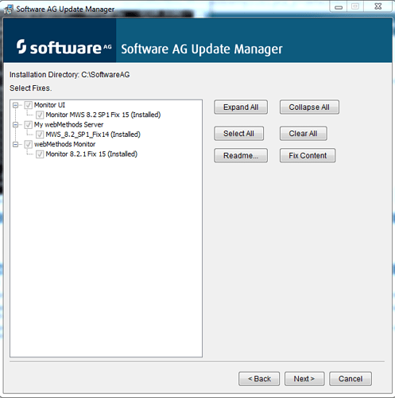395x398 pixels.
Task: Open the Readme... for the fix
Action: [x=241, y=155]
